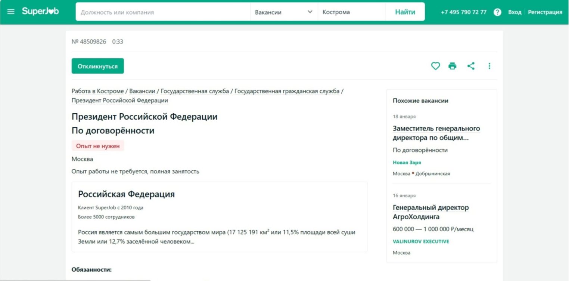Open similar vacancy Заместитель генерального директора
The width and height of the screenshot is (569, 281).
[x=436, y=133]
